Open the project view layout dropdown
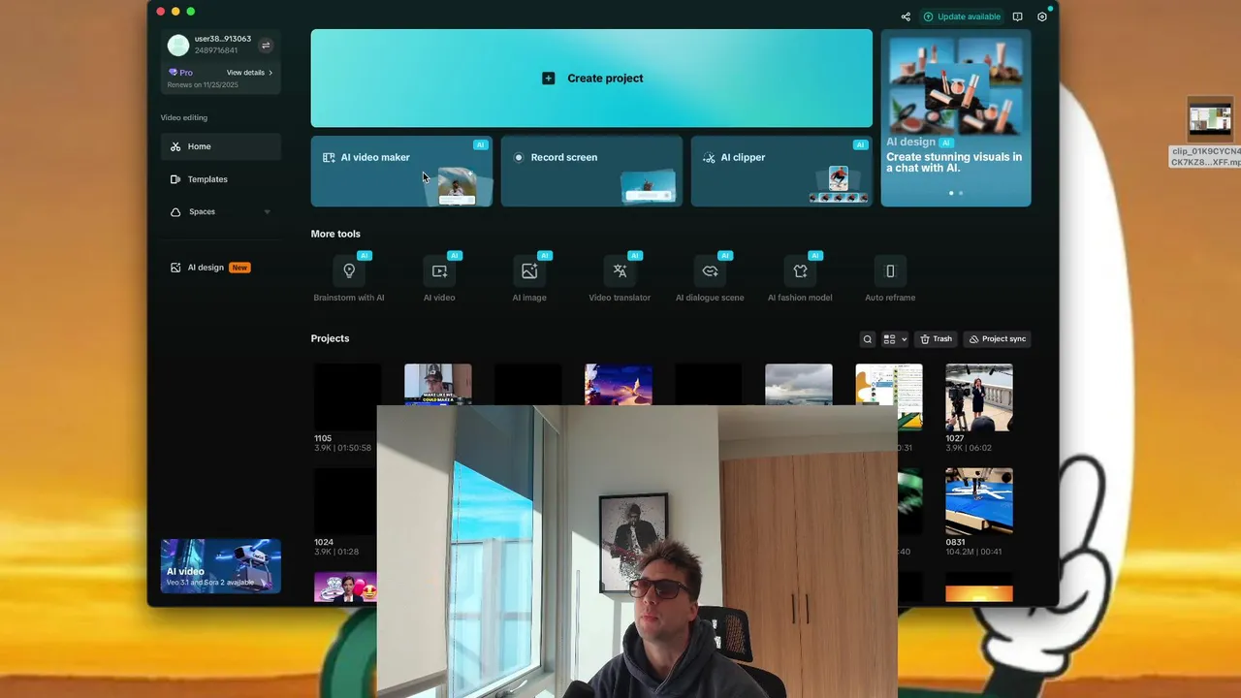 tap(895, 339)
